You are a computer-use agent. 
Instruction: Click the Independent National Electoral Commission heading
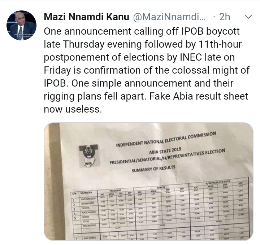(166, 139)
